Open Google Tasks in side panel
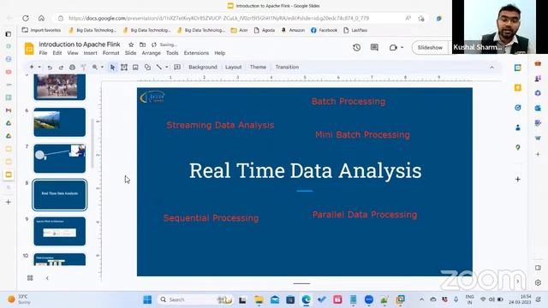Viewport: 548px width, 308px height. [517, 108]
